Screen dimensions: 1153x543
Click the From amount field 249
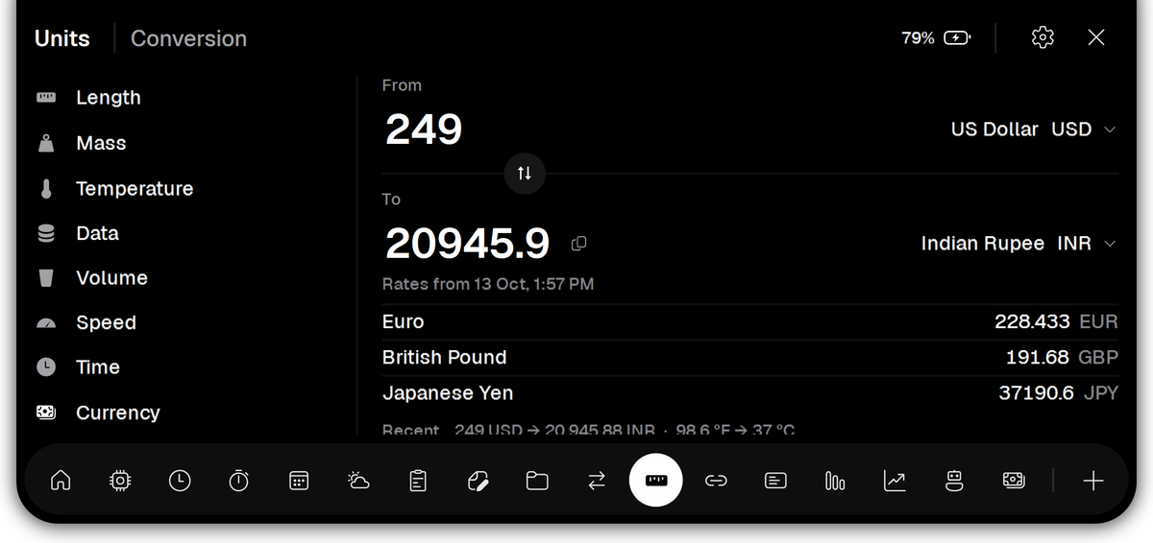424,130
